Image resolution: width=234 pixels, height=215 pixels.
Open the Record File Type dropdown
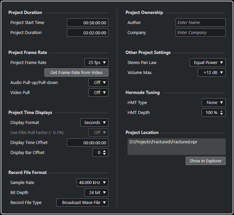82,203
